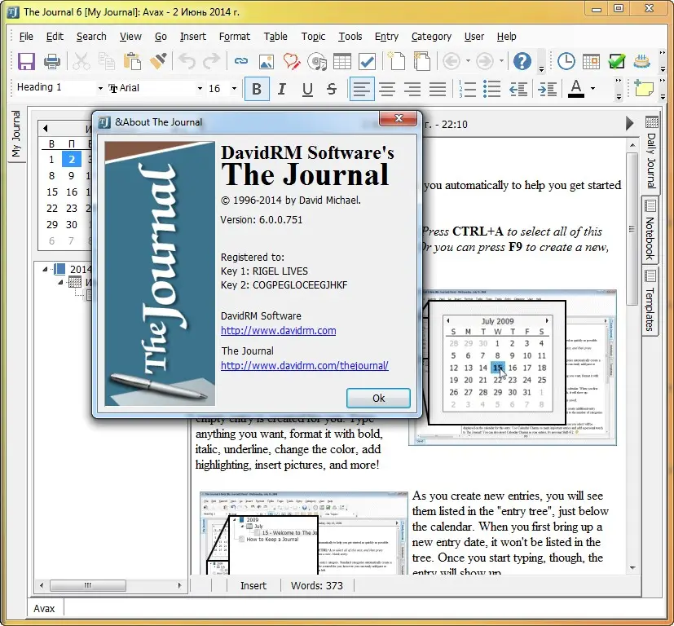Click Ok in the About dialog
The height and width of the screenshot is (626, 674).
point(378,398)
